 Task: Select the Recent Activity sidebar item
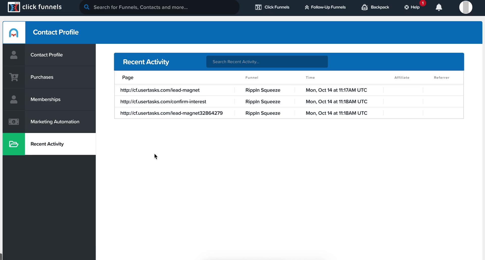(x=49, y=144)
